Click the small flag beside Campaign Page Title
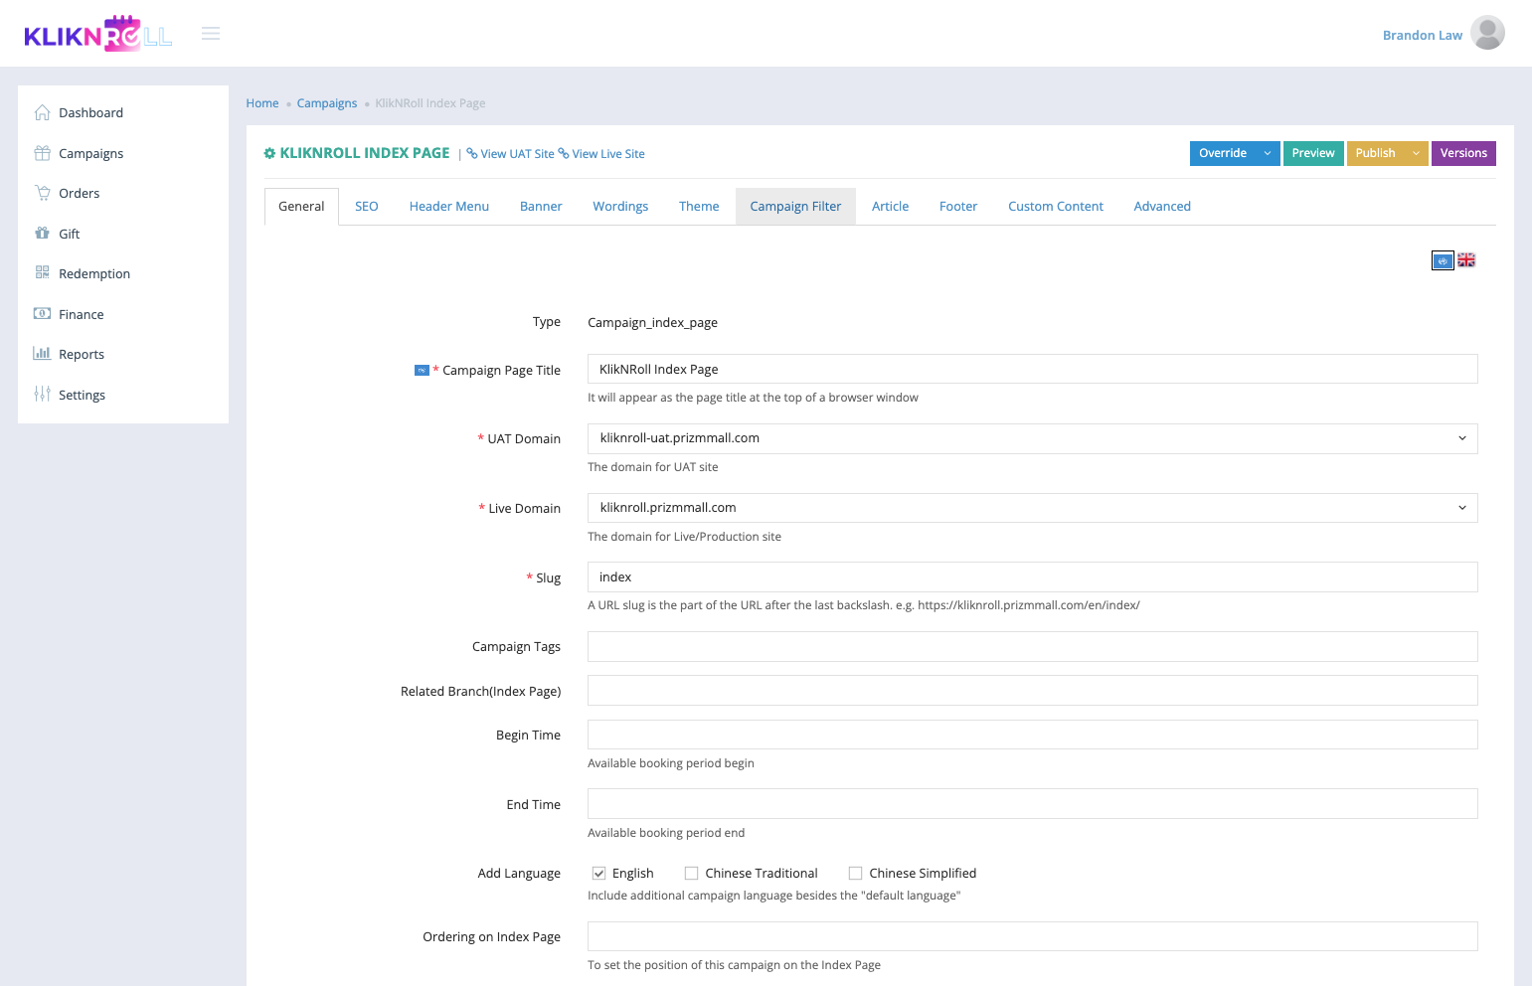The height and width of the screenshot is (986, 1532). coord(422,371)
